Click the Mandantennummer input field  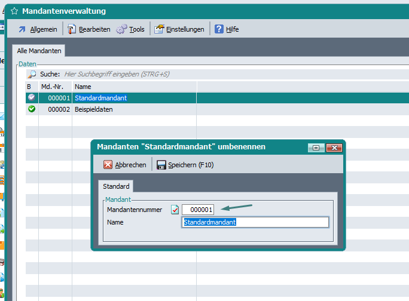pyautogui.click(x=198, y=210)
